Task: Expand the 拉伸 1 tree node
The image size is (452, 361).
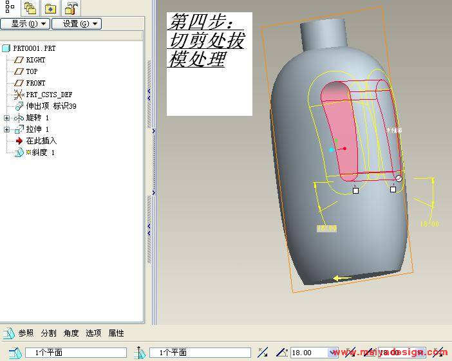Action: (x=7, y=130)
